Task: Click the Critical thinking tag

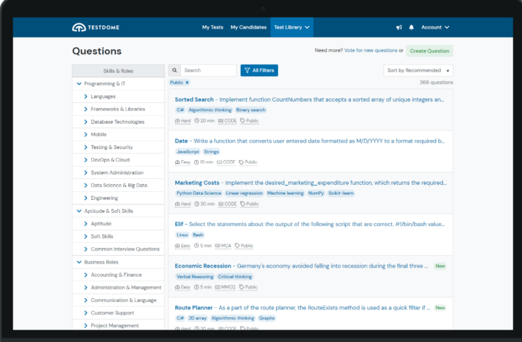Action: coord(235,277)
